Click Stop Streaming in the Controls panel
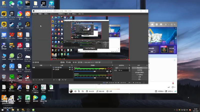 pyautogui.click(x=139, y=68)
